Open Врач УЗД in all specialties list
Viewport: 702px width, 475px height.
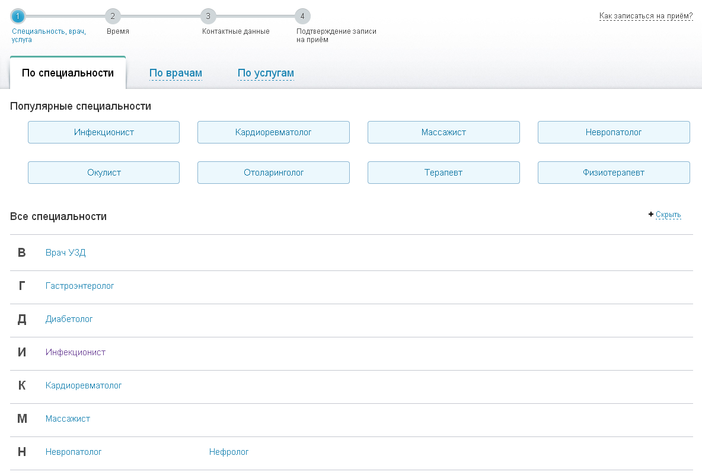(x=66, y=253)
